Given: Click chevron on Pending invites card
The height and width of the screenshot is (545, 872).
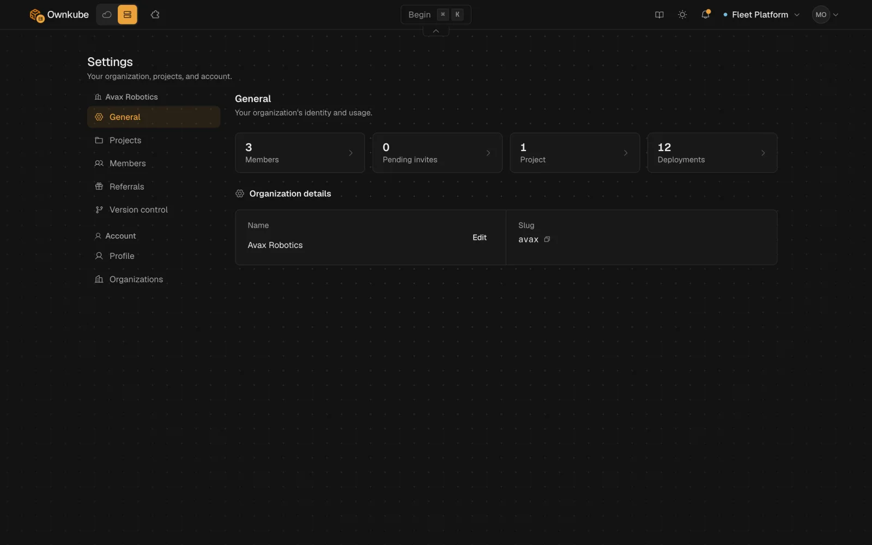Looking at the screenshot, I should click(x=488, y=153).
